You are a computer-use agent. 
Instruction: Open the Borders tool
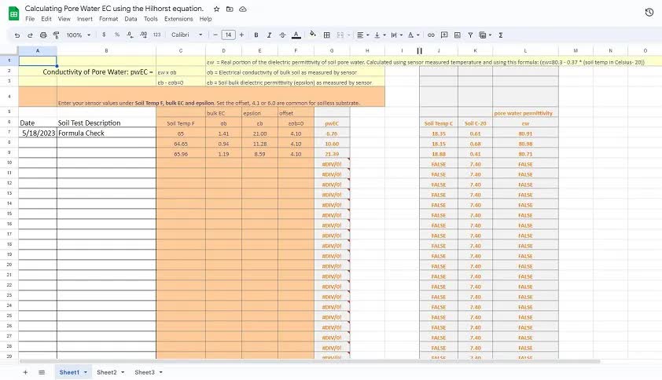coord(327,35)
